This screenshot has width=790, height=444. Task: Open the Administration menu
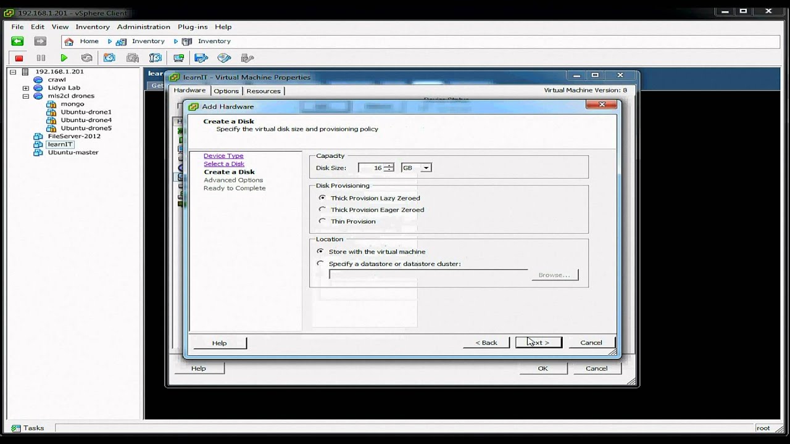(x=144, y=27)
